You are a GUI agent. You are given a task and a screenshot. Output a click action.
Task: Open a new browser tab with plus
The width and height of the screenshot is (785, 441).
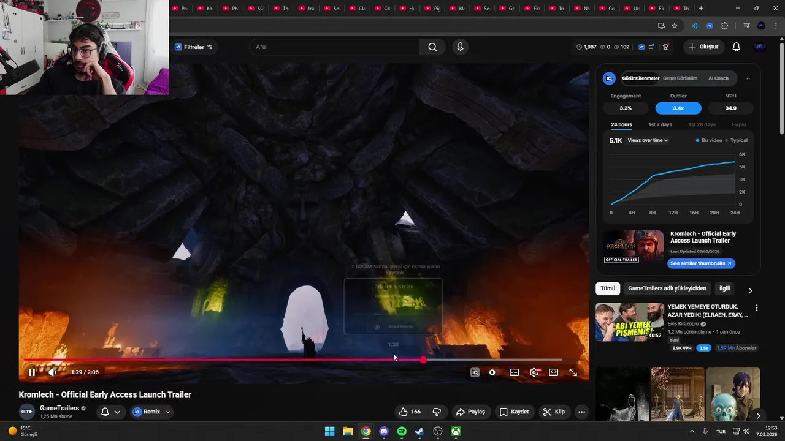tap(701, 9)
